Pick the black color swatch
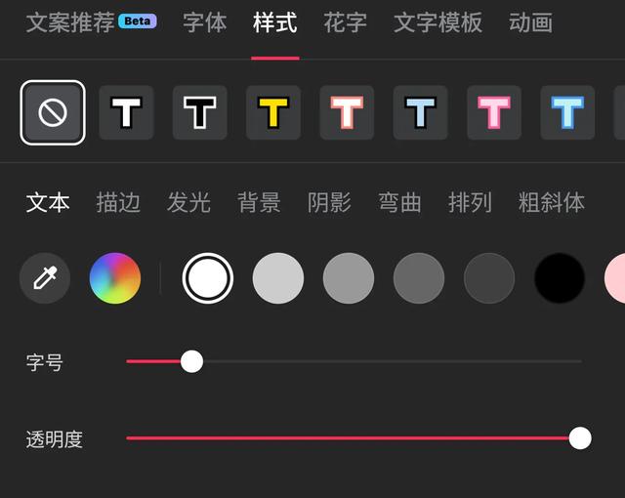The height and width of the screenshot is (498, 625). pos(560,278)
